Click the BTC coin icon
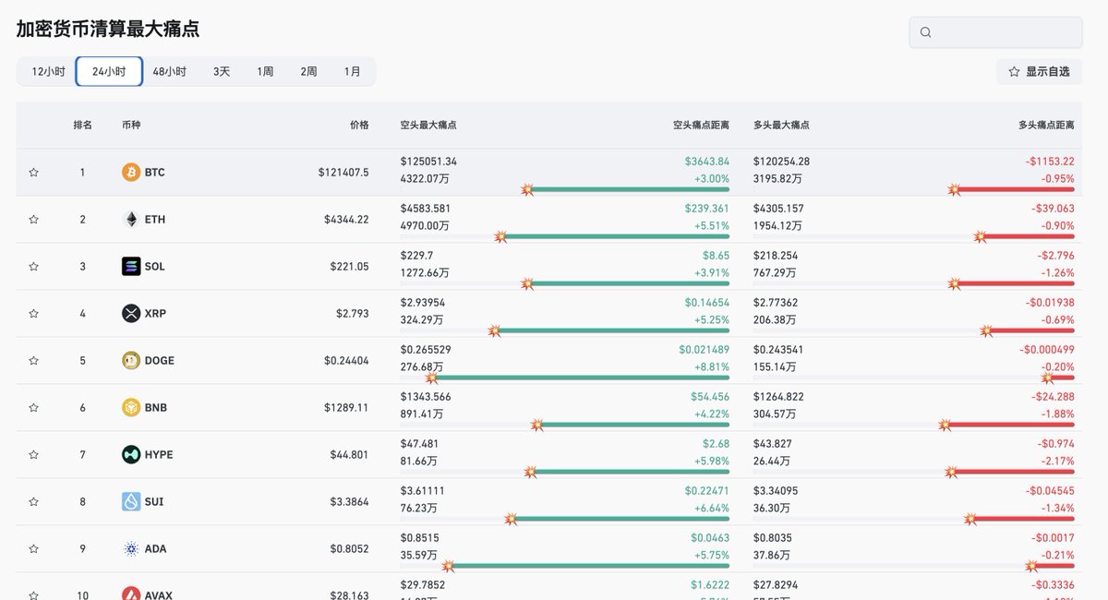1108x600 pixels. pyautogui.click(x=131, y=173)
